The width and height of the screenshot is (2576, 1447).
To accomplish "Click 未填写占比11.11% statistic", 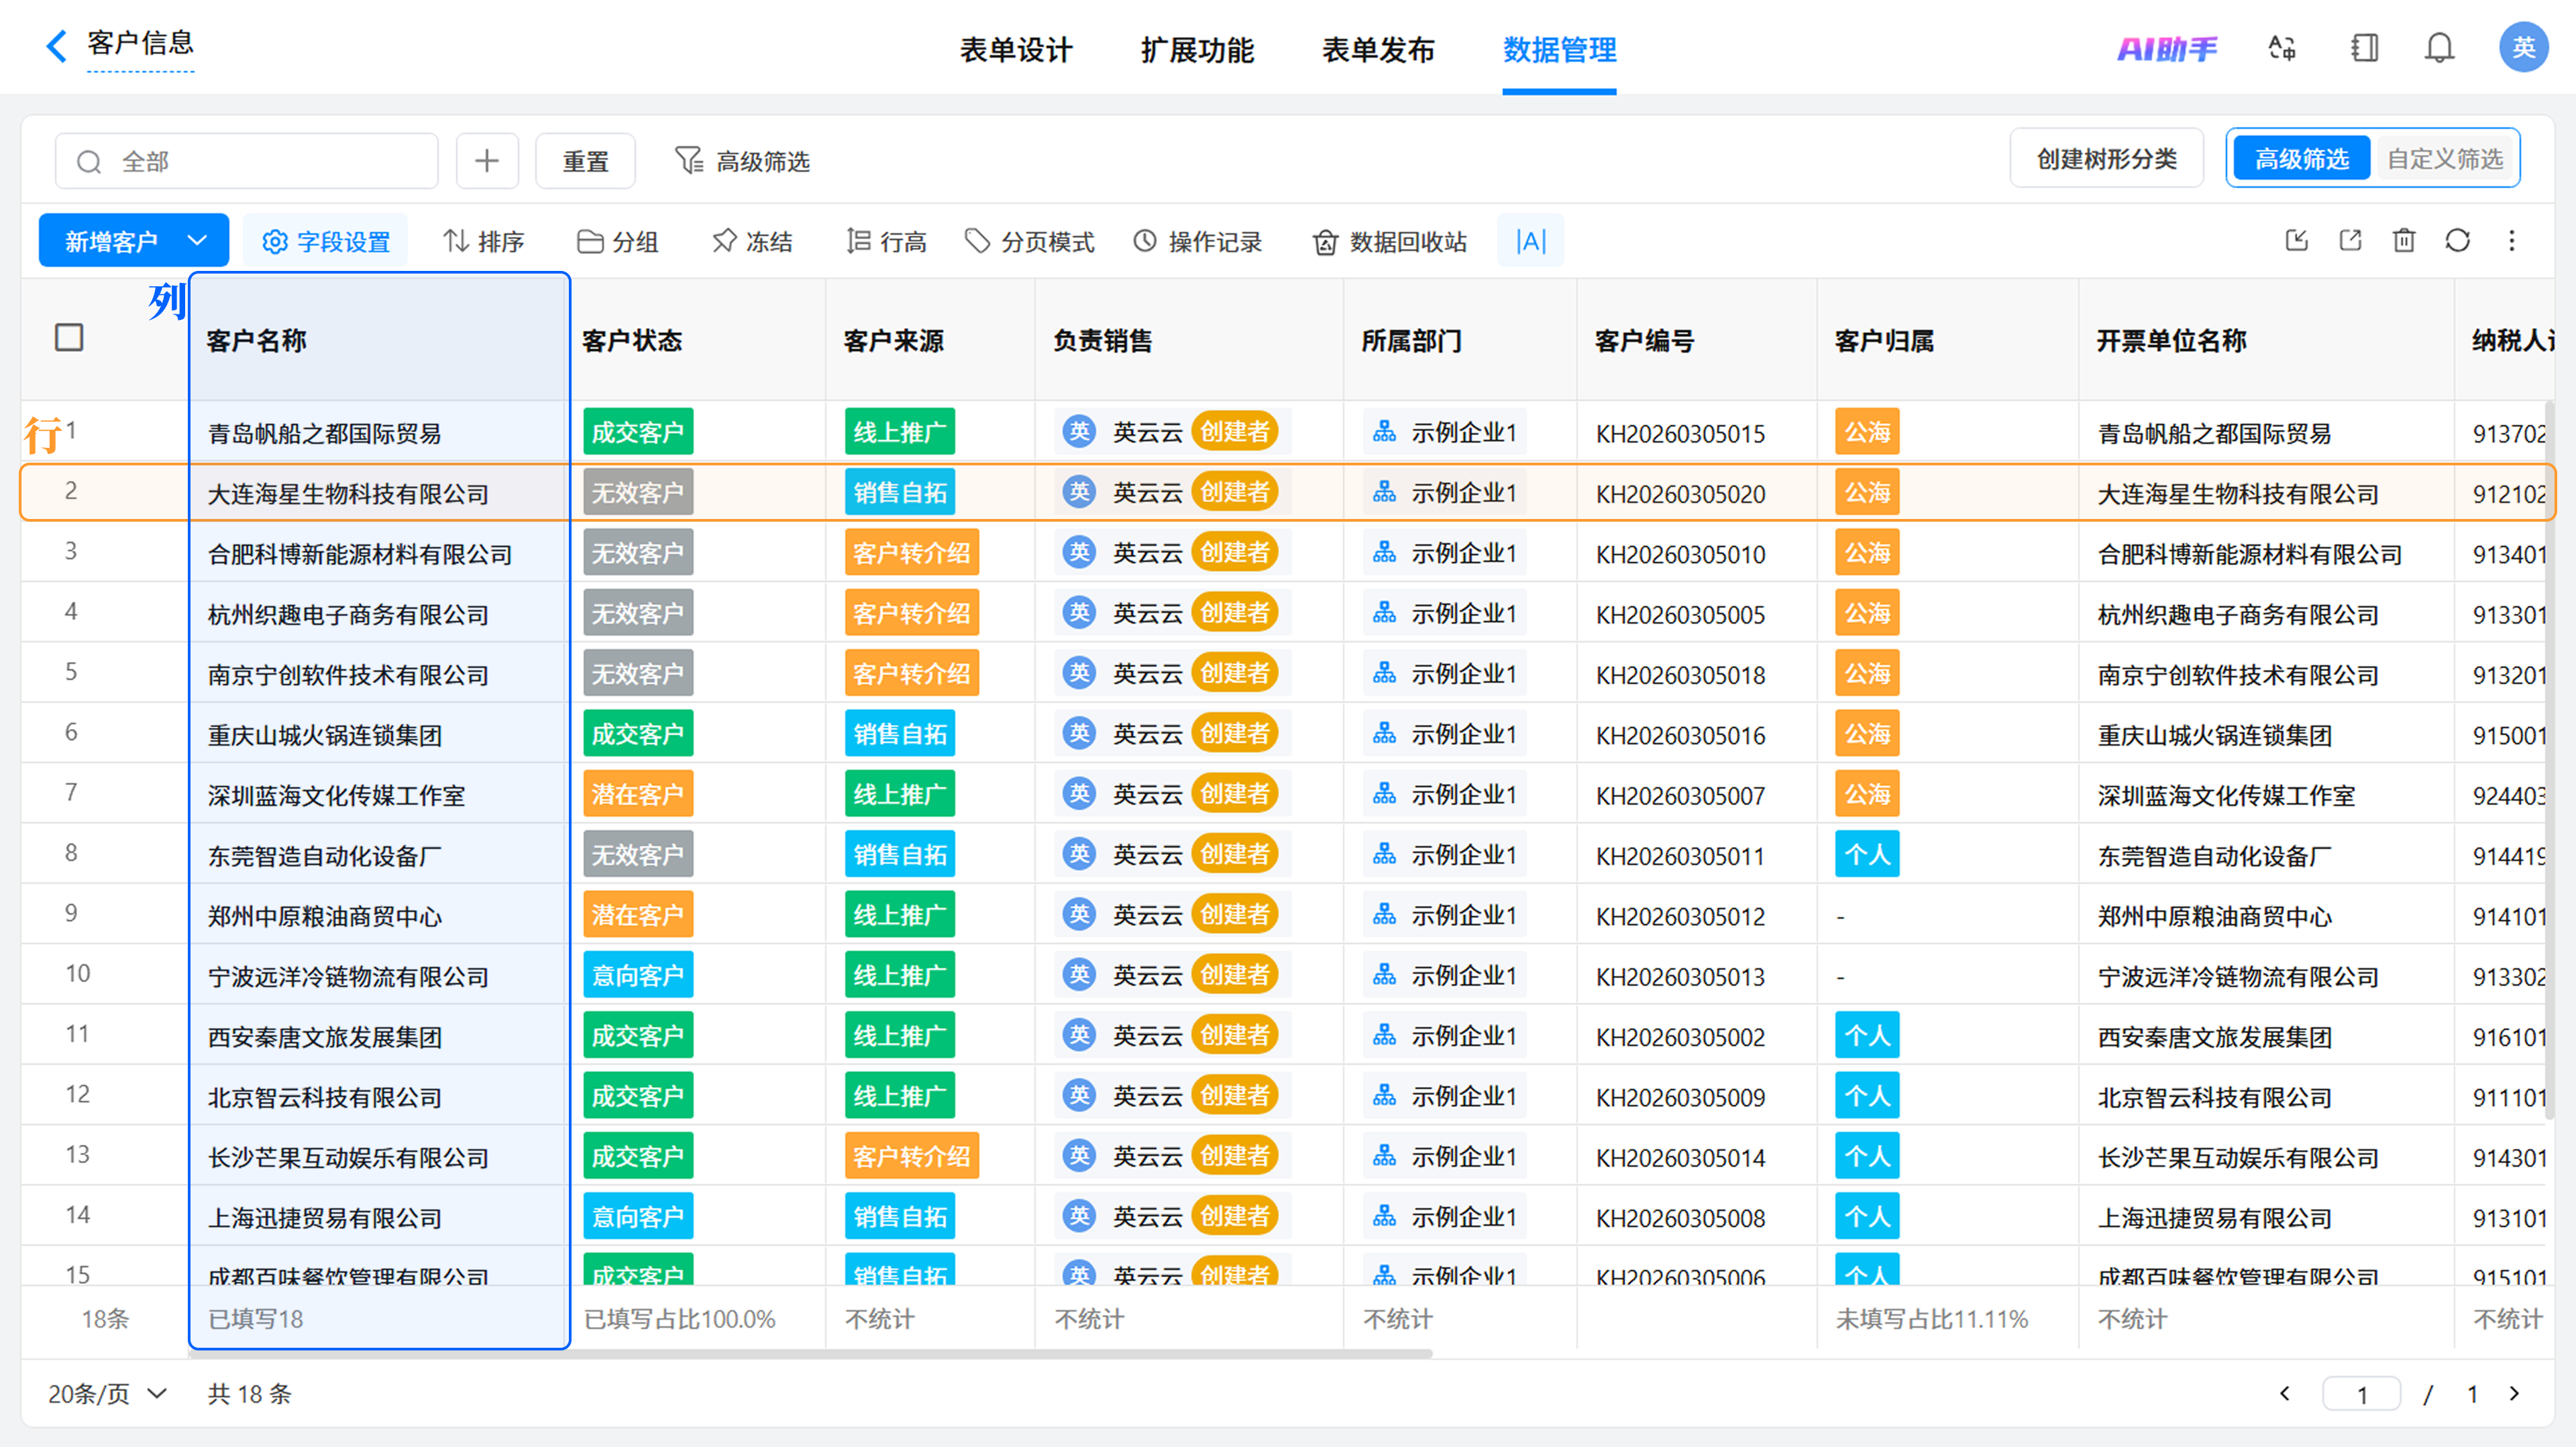I will click(x=1931, y=1318).
